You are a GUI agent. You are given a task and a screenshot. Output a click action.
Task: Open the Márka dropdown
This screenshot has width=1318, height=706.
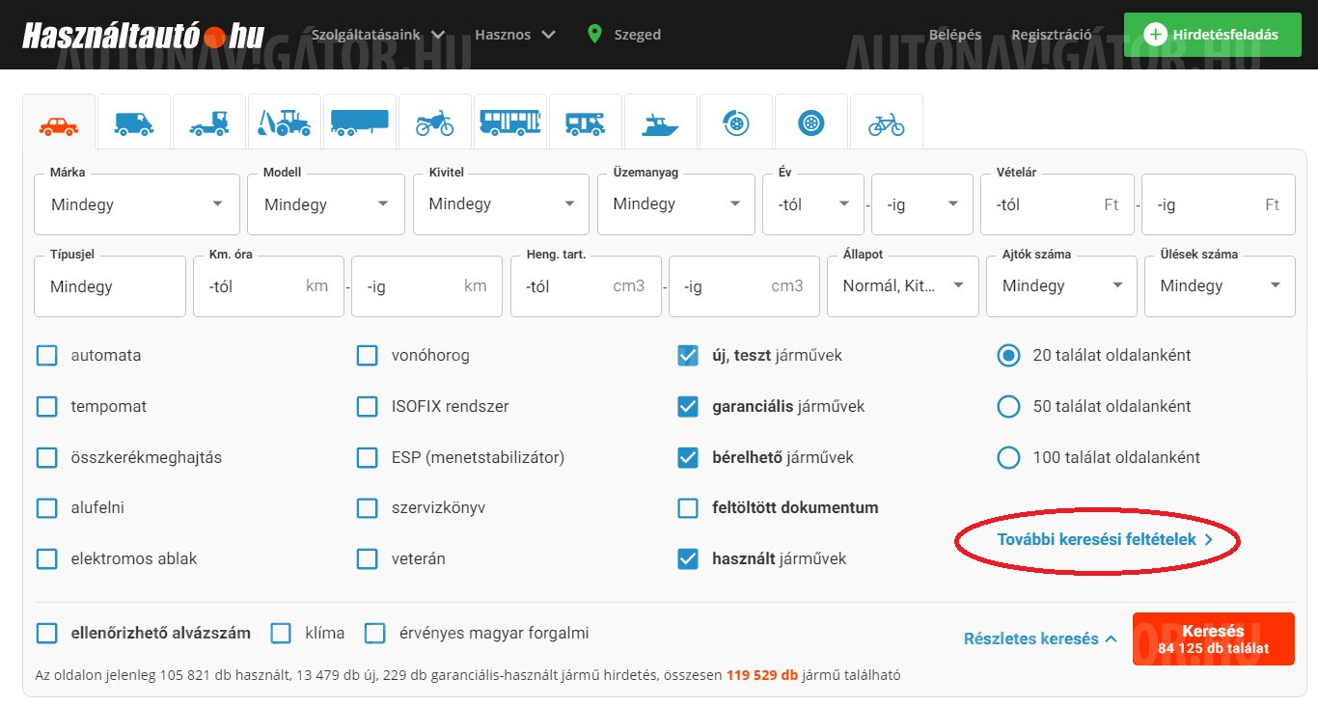point(136,204)
